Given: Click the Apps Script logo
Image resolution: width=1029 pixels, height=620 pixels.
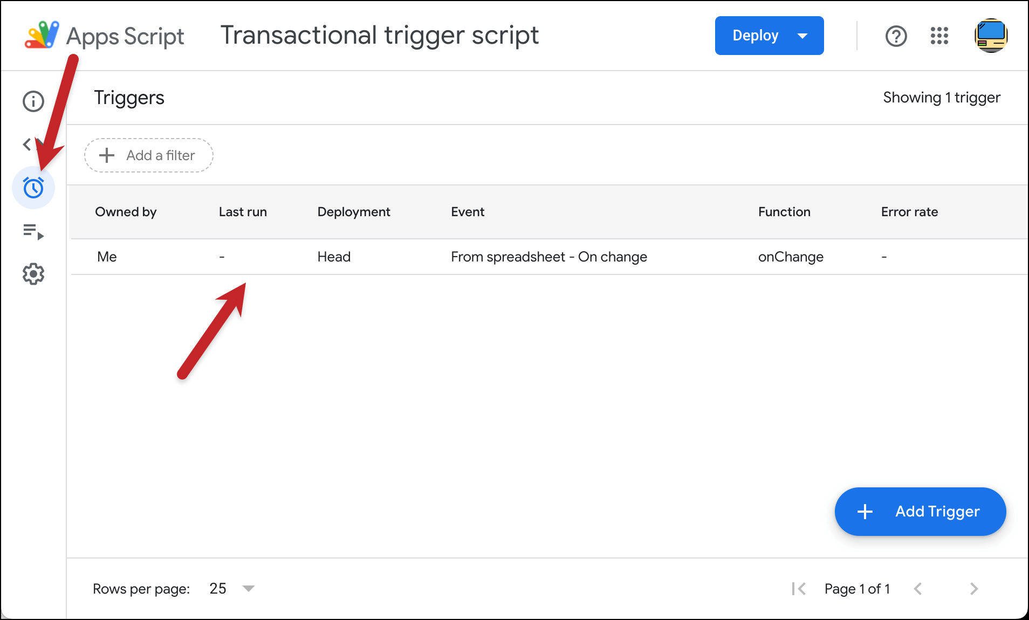Looking at the screenshot, I should 42,35.
